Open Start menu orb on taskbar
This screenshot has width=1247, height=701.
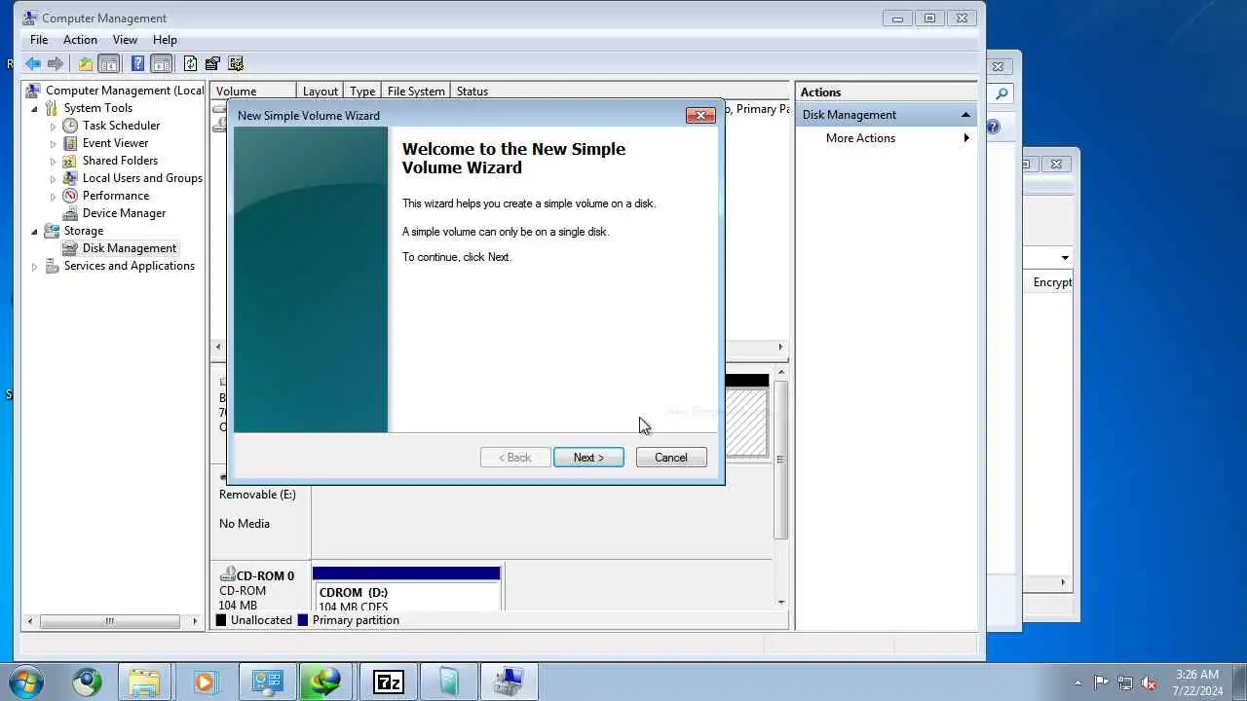[25, 682]
